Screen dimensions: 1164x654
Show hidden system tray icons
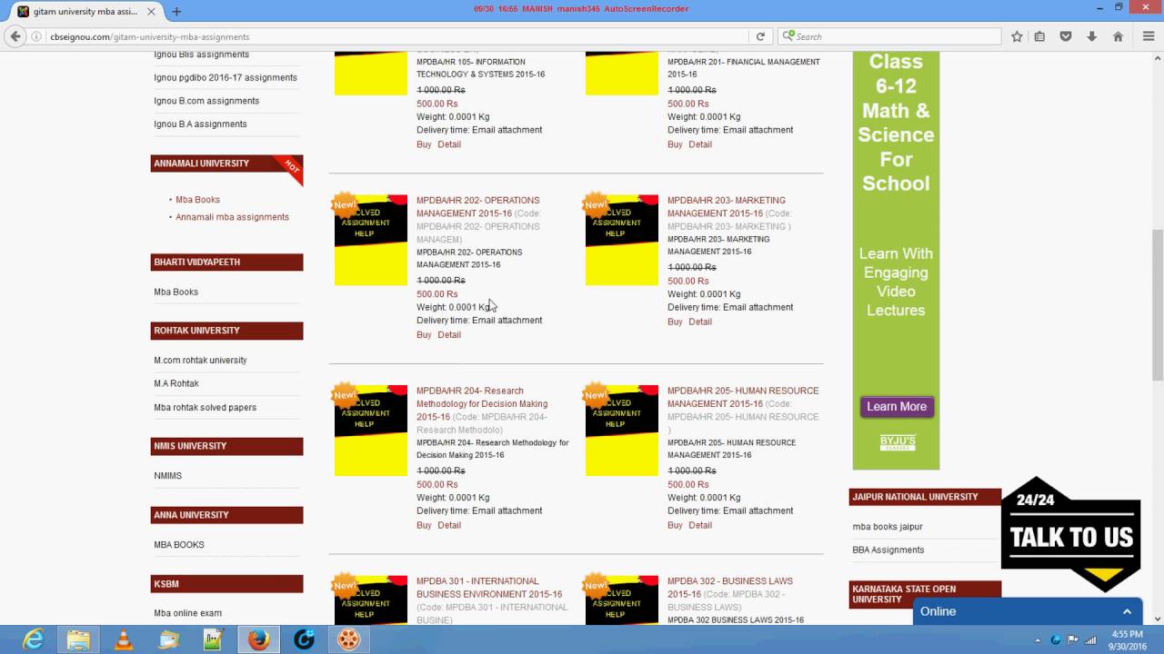coord(1038,639)
